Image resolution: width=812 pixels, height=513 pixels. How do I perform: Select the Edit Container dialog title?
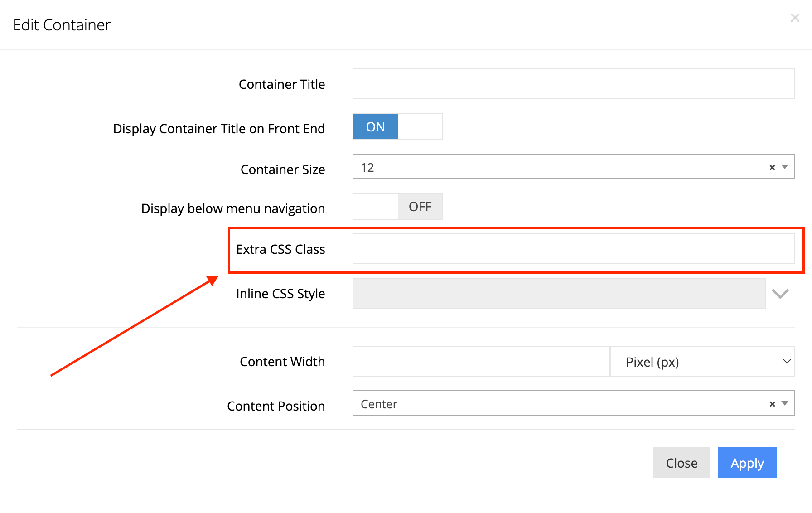(62, 25)
